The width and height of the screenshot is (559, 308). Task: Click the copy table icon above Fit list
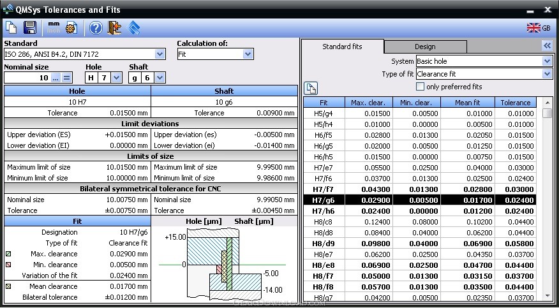point(311,88)
